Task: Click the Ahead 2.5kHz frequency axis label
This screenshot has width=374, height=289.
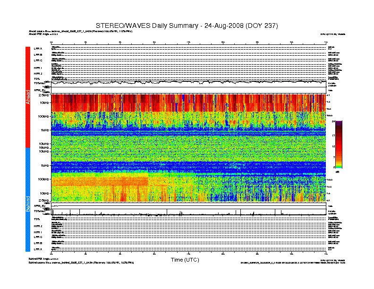Action: coord(43,95)
